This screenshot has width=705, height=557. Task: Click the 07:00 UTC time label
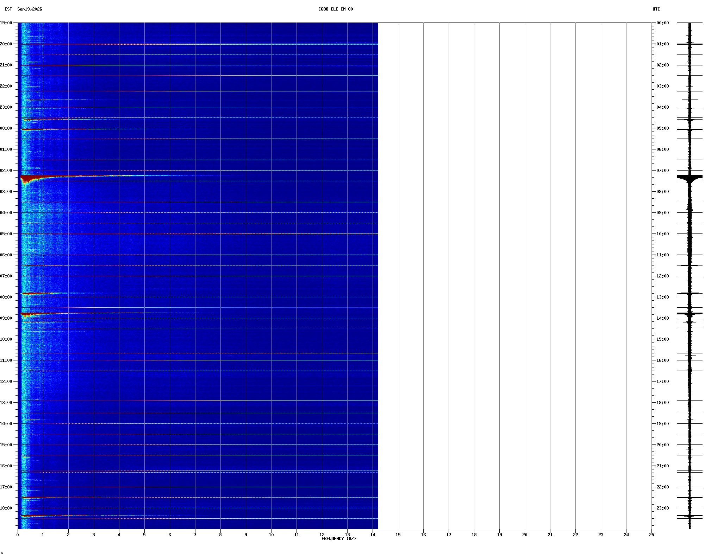[662, 171]
